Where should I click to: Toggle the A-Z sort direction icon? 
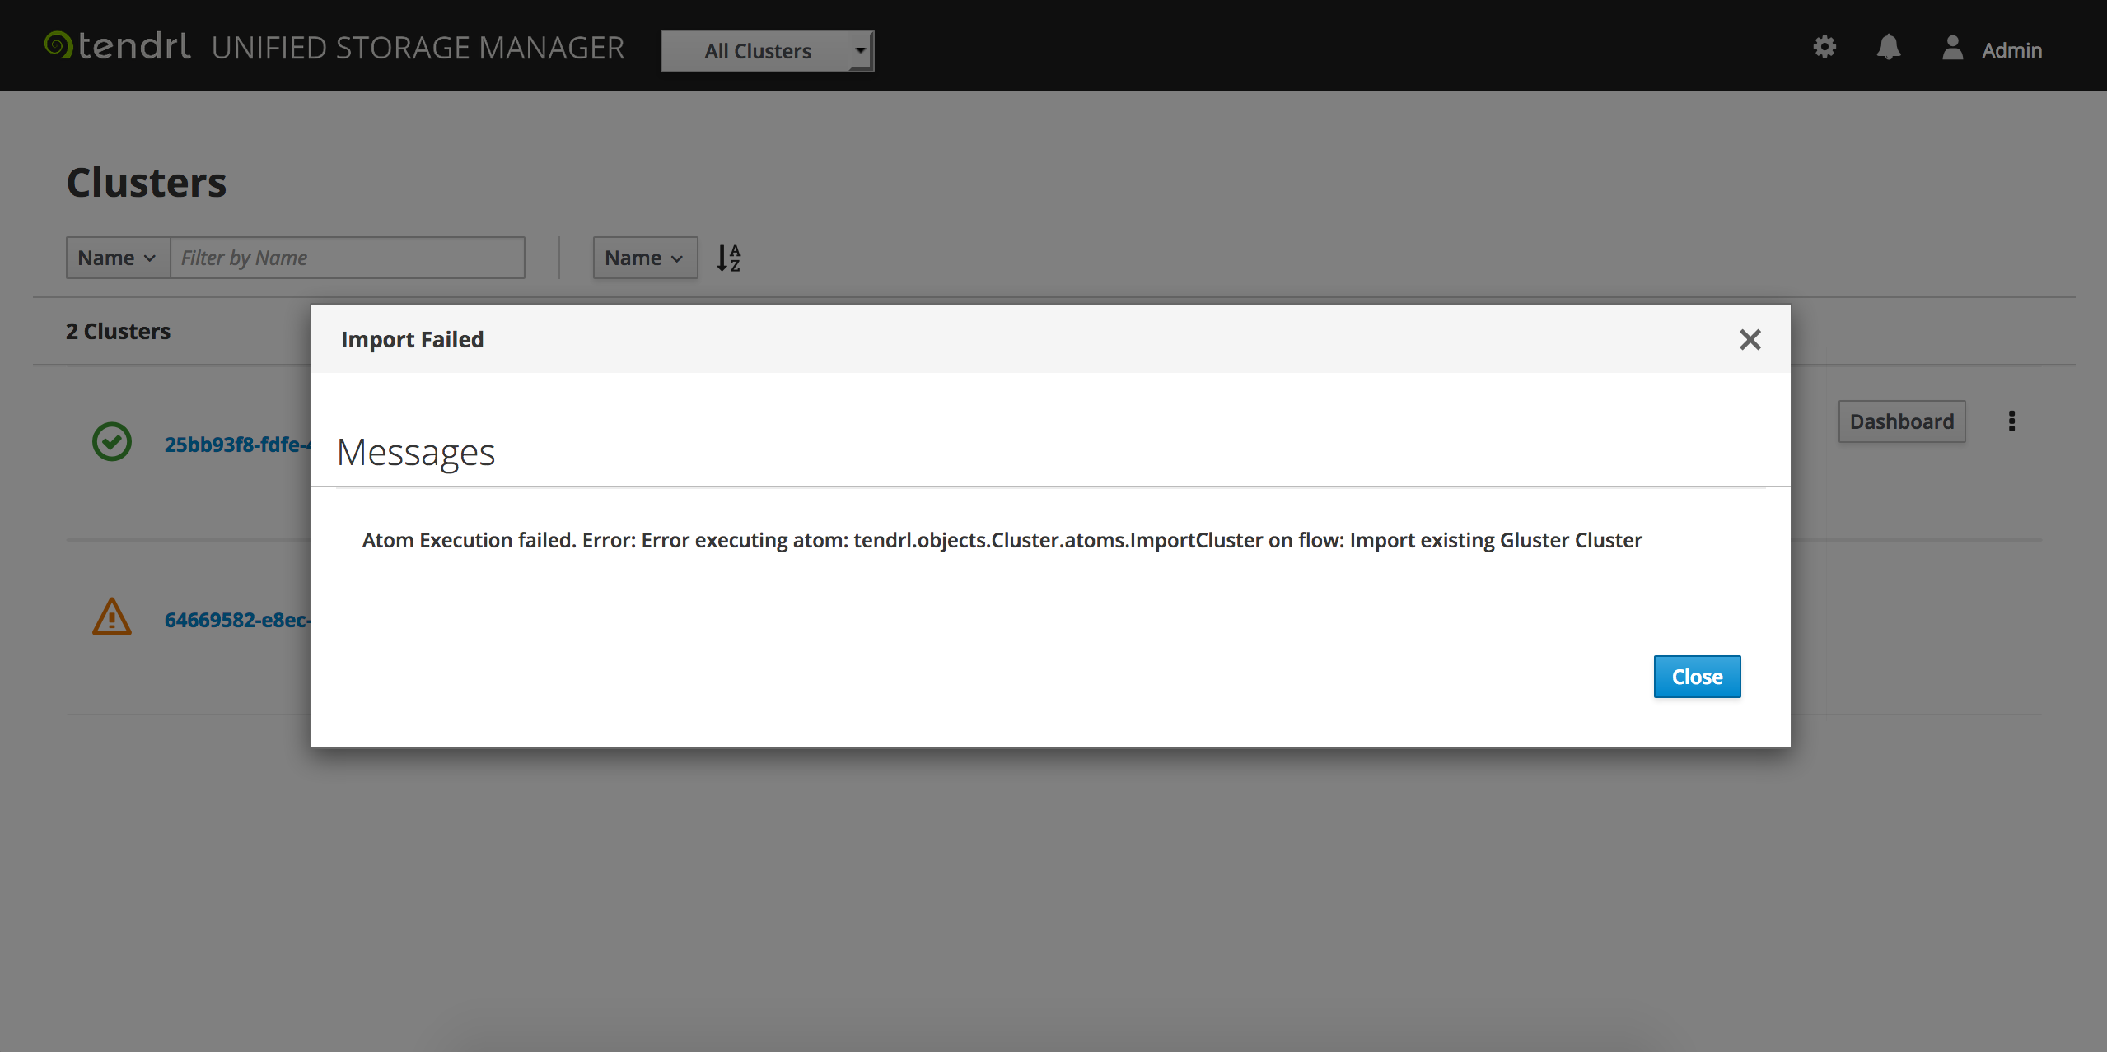729,258
